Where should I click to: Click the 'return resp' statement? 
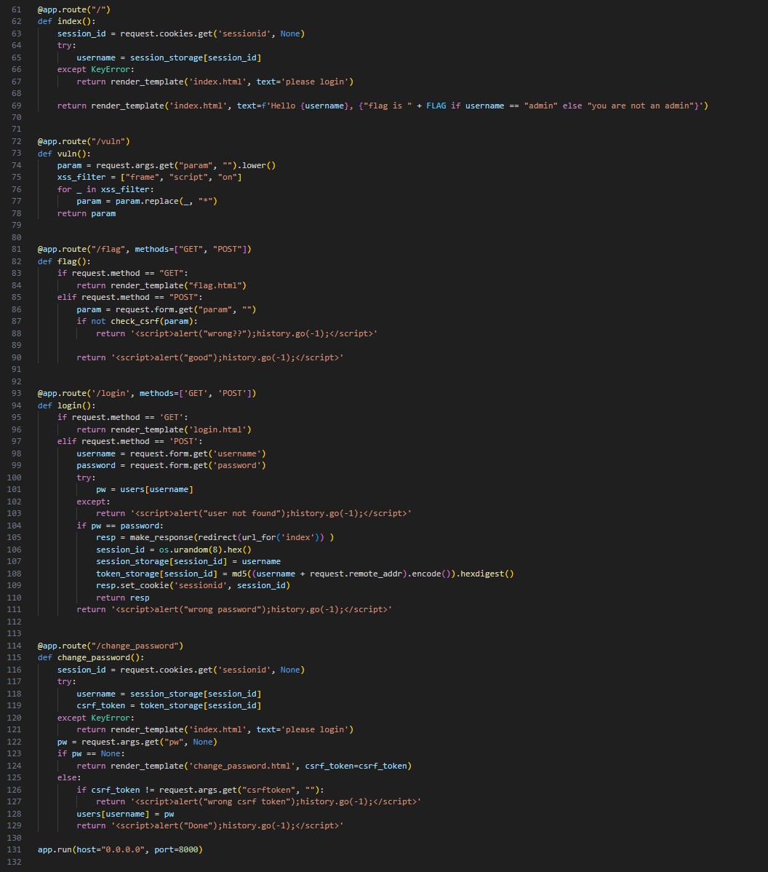[x=122, y=598]
